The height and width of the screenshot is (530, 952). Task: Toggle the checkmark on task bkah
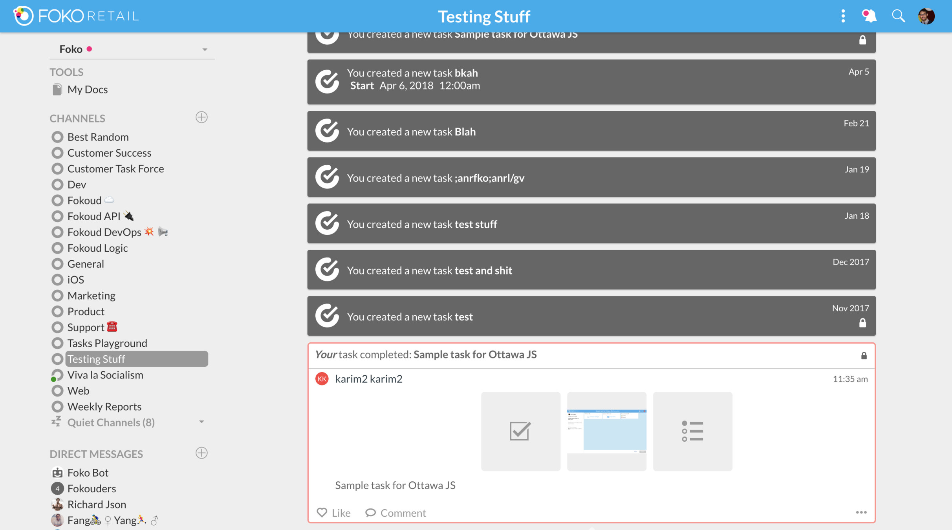click(327, 82)
